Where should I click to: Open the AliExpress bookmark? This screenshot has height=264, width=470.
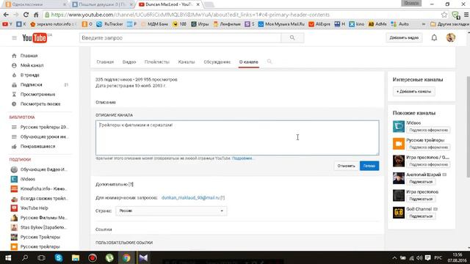click(x=319, y=24)
